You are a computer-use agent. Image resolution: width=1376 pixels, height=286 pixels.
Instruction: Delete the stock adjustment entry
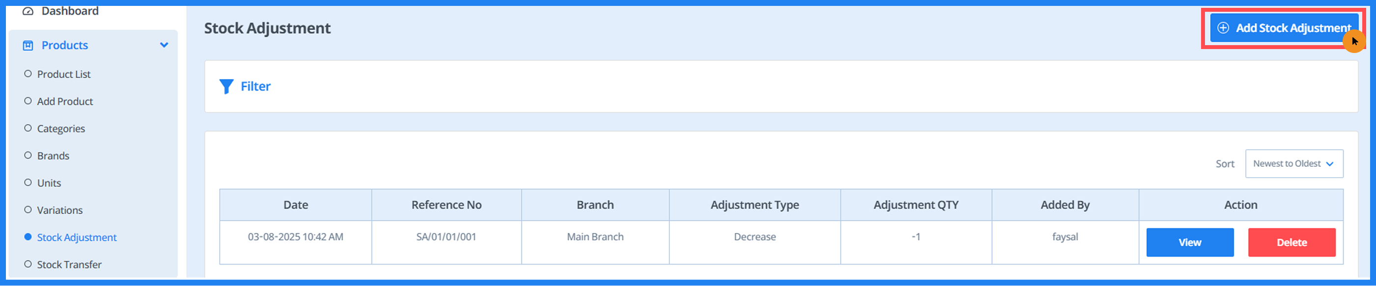pos(1291,243)
